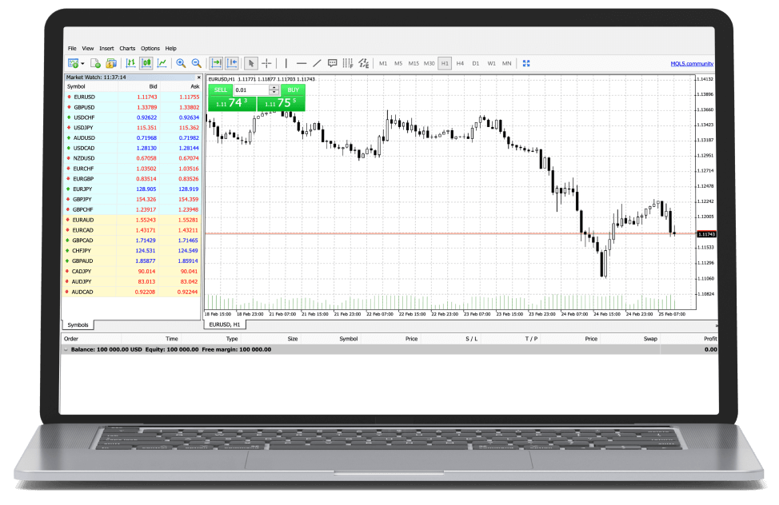Select the AUDCAD symbol row
Screen dimensions: 779x505
tap(132, 292)
